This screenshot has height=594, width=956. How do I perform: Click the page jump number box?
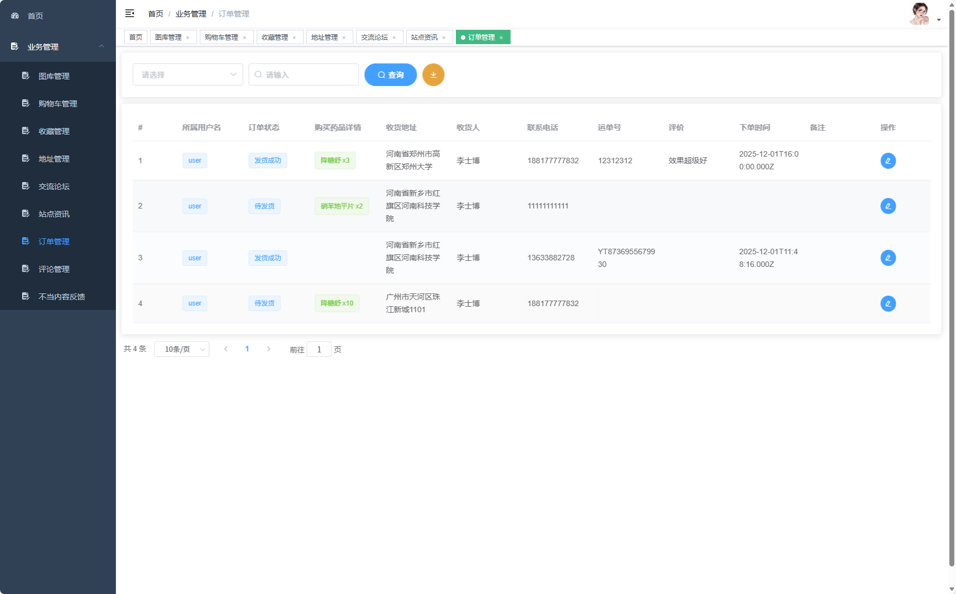coord(319,350)
